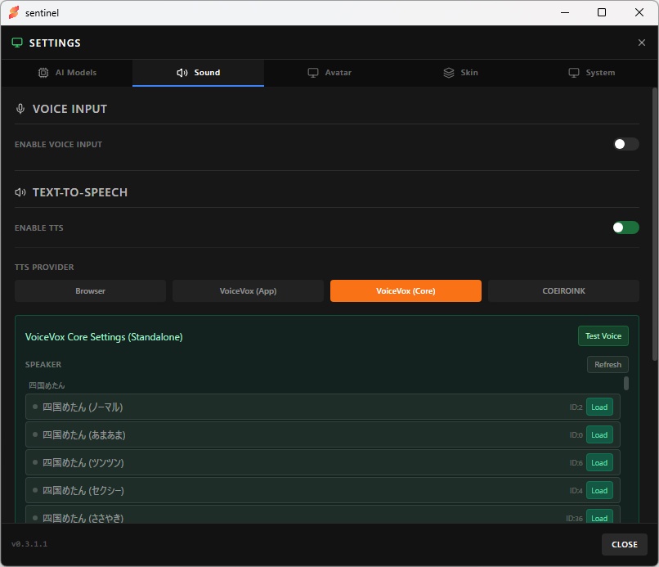659x567 pixels.
Task: Open the Avatar tab
Action: 329,73
